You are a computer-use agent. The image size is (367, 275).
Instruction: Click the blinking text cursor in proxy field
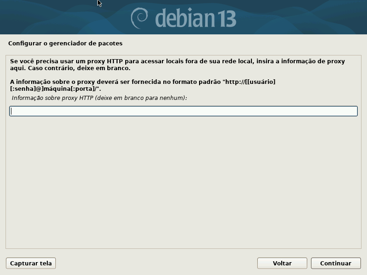pos(11,111)
